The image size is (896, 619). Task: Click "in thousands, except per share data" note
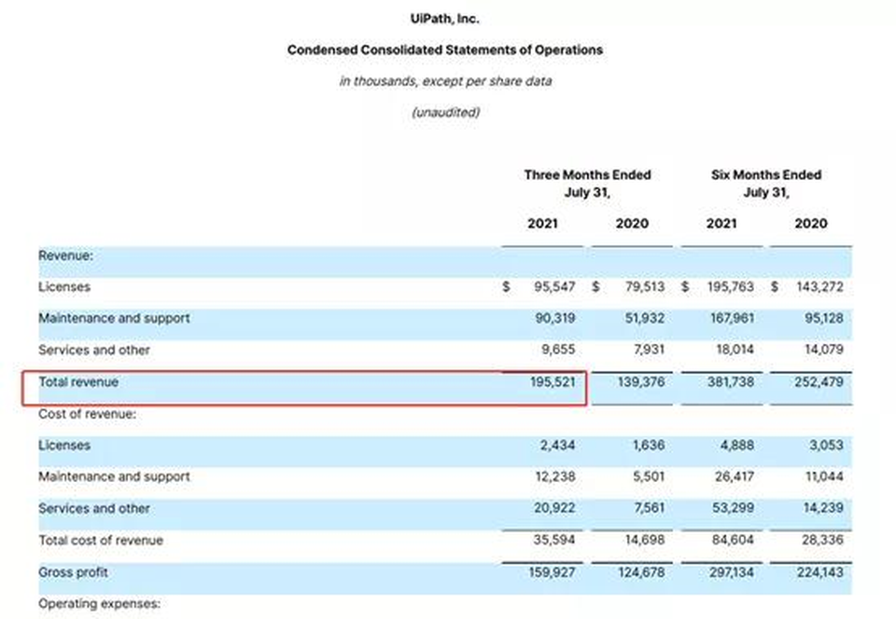coord(446,81)
